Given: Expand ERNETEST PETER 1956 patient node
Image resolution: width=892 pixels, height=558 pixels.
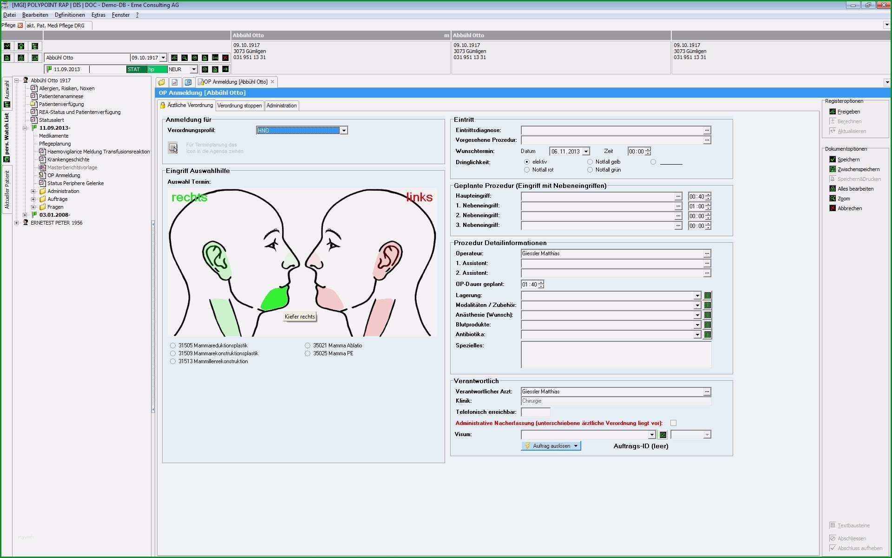Looking at the screenshot, I should pos(17,223).
